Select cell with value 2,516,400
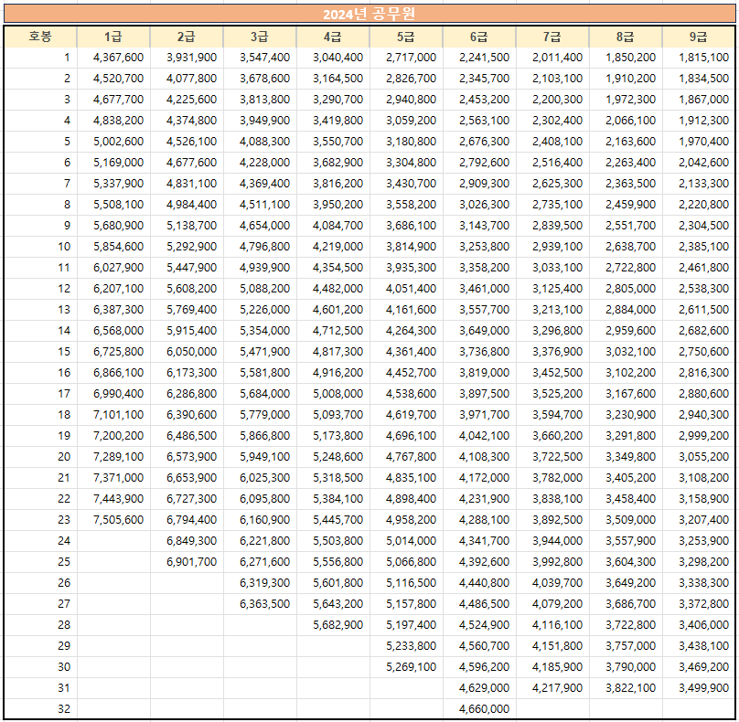 click(x=552, y=163)
